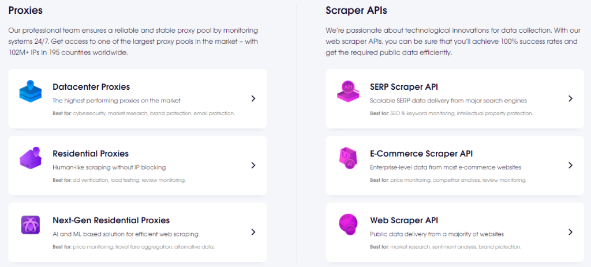Click the purple Residential Proxies house icon
This screenshot has width=591, height=267.
pos(31,158)
